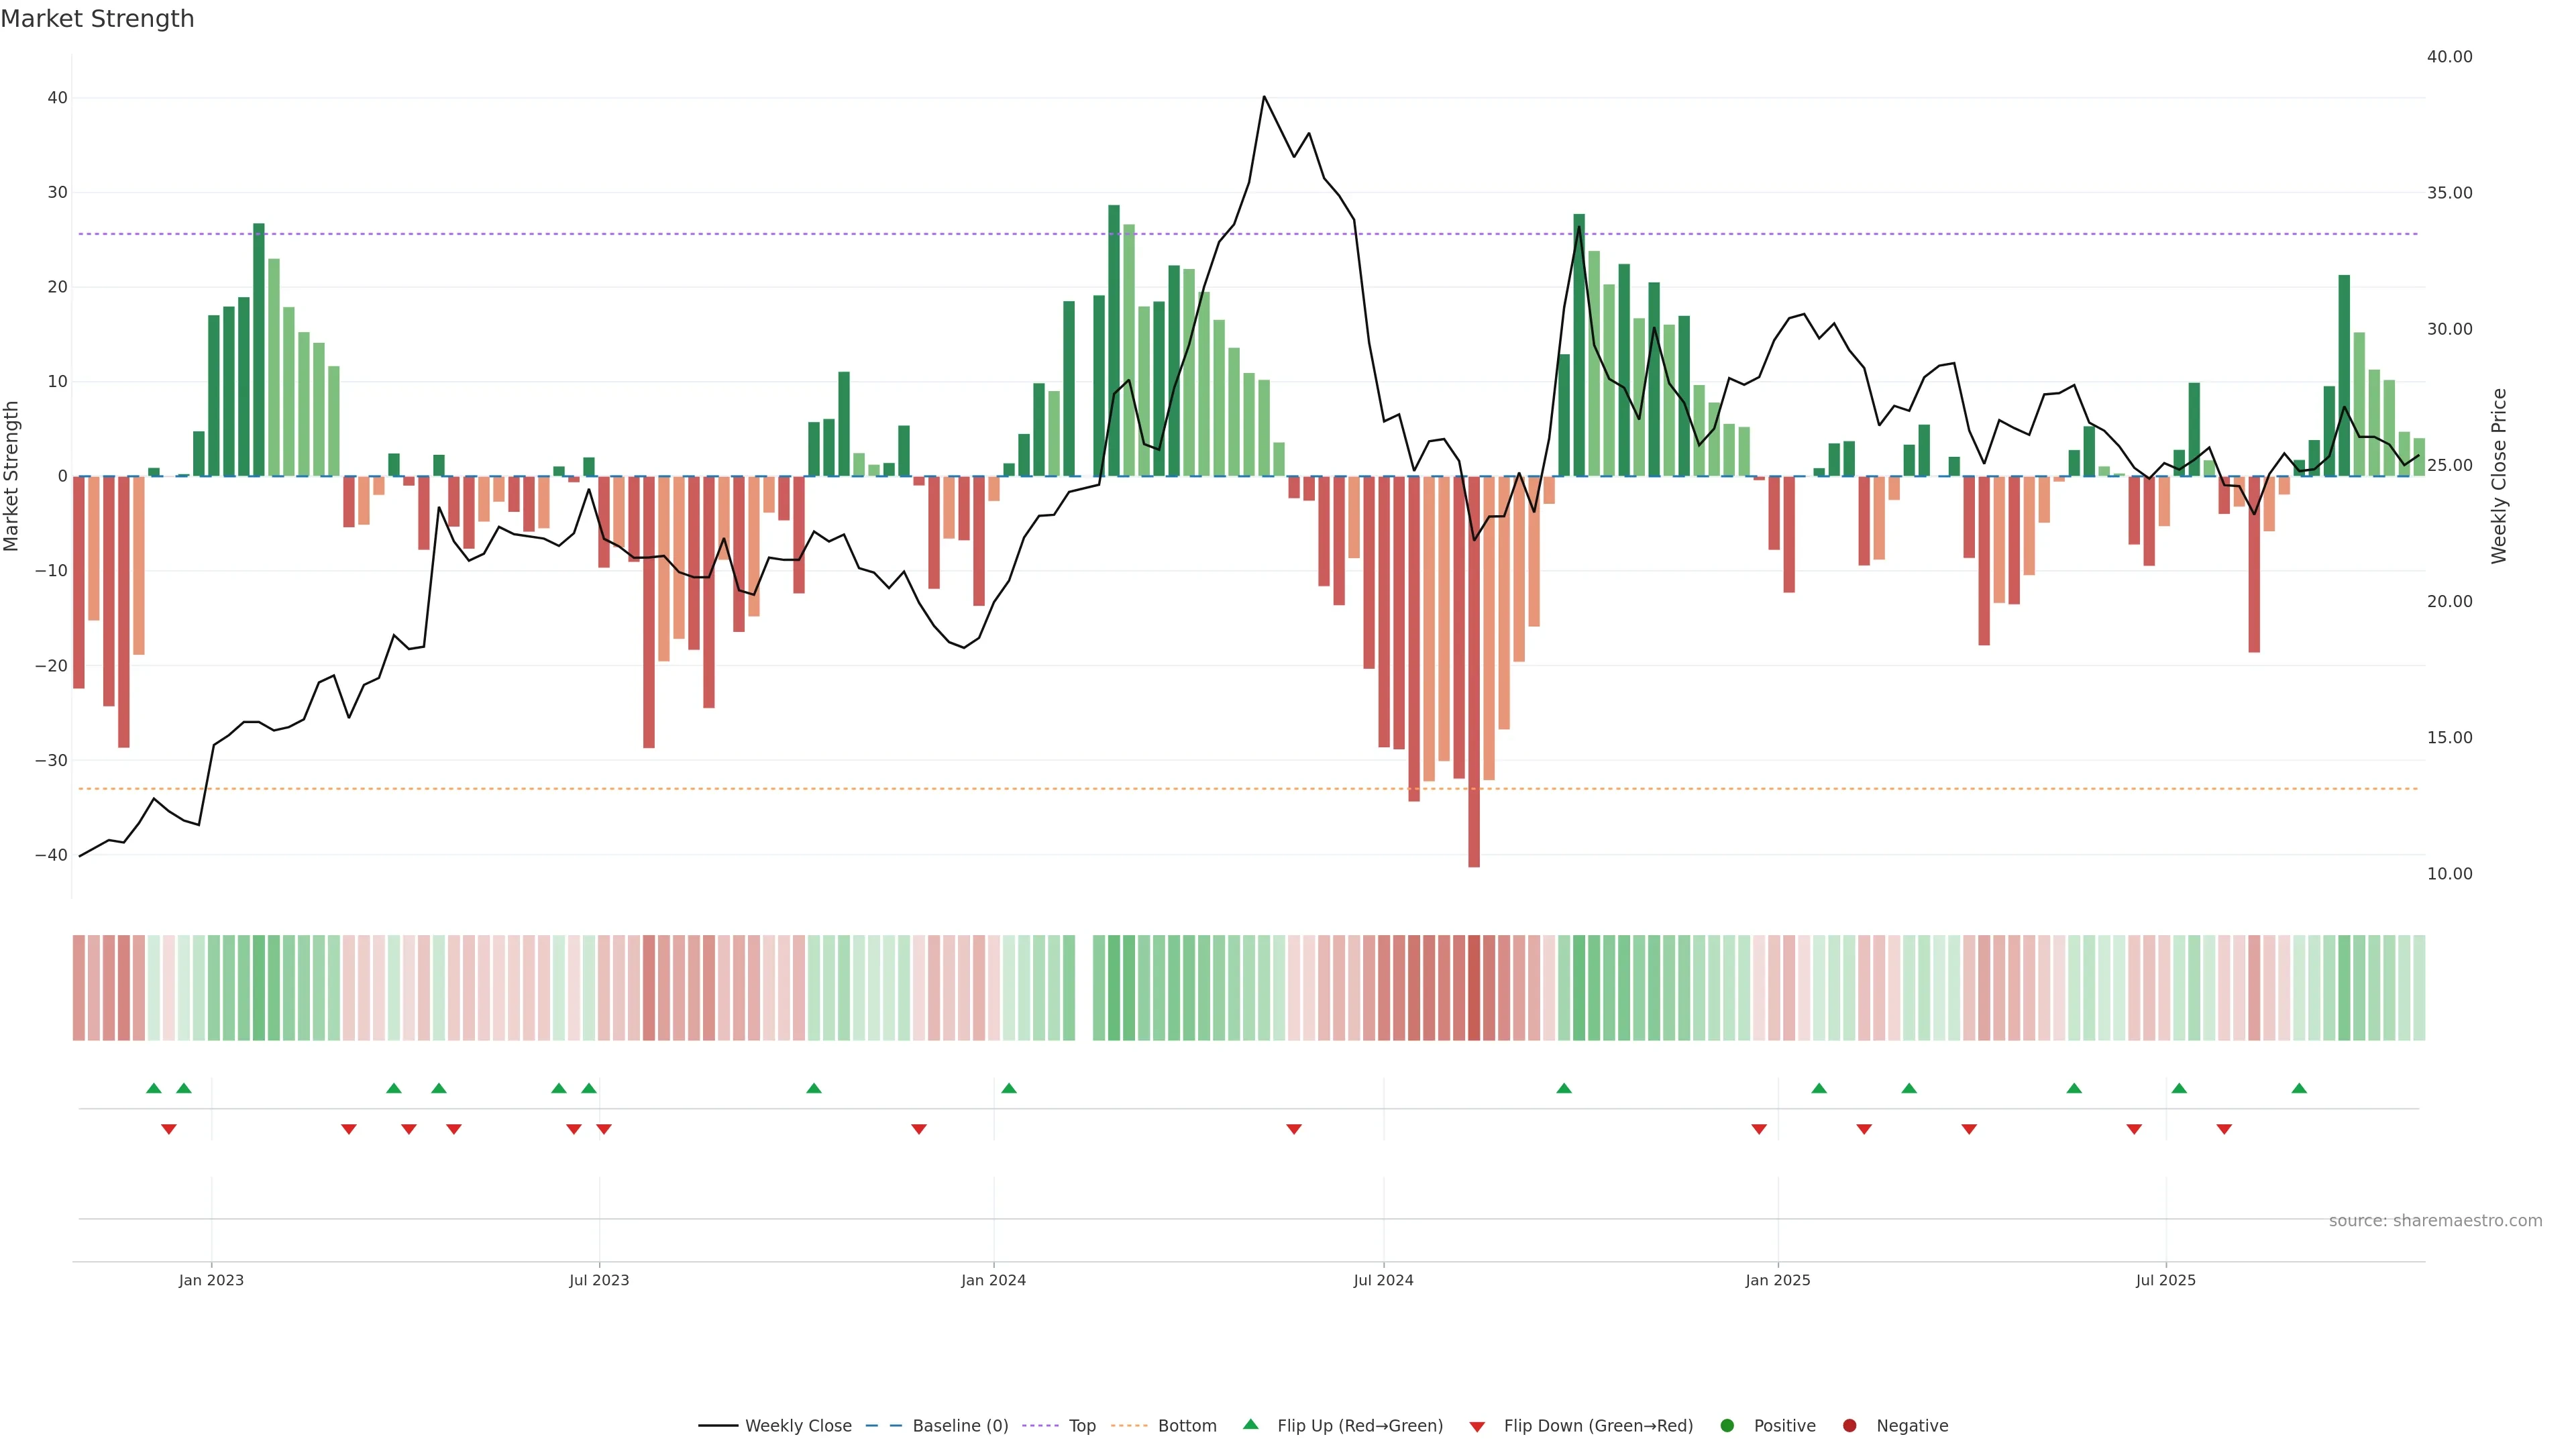Click the first green flip-up triangle marker
The width and height of the screenshot is (2576, 1449).
pos(153,1088)
